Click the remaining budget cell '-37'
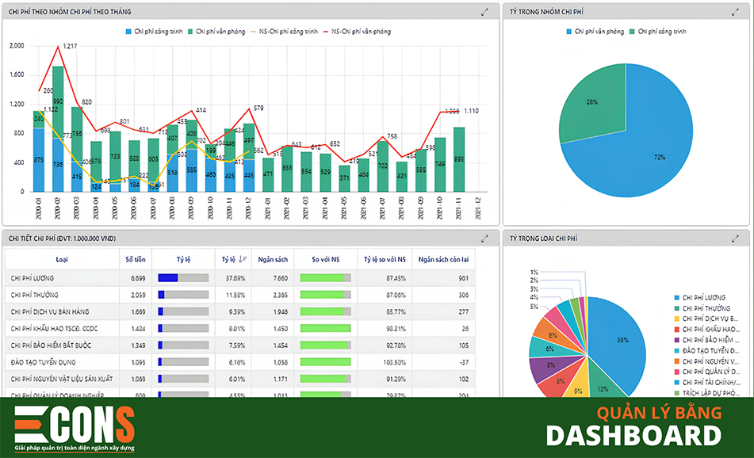 coord(464,362)
